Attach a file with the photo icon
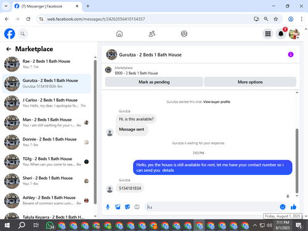Viewport: 308px width, 231px height. coord(118,207)
